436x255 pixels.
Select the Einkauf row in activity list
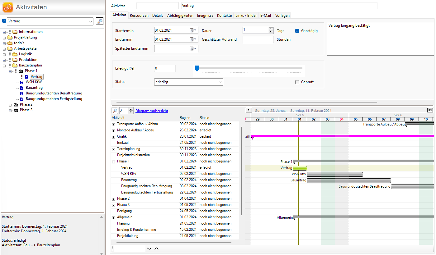pos(175,143)
